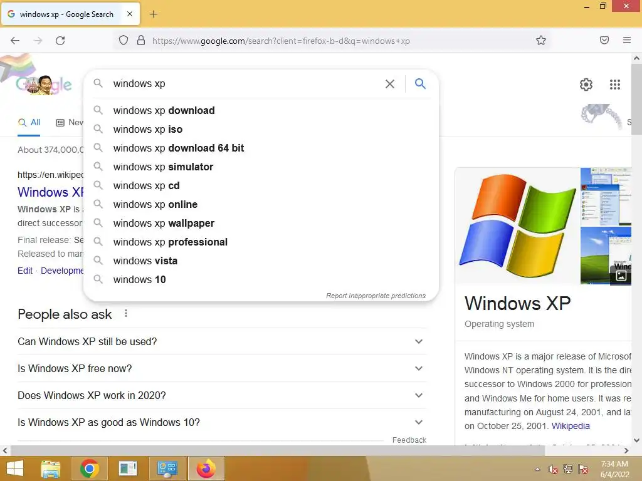Open a new tab with the plus button
The height and width of the screenshot is (481, 642).
click(x=153, y=14)
